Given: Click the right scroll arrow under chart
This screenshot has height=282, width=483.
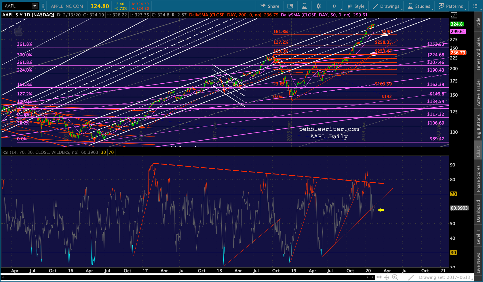Looking at the screenshot, I should (x=373, y=277).
